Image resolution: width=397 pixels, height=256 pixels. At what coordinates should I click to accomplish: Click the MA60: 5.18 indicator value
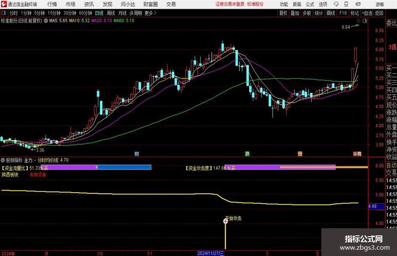coord(124,21)
